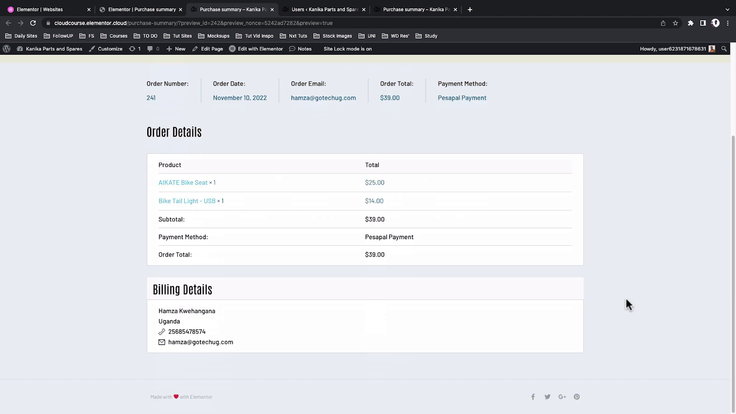Click the Pinterest footer icon

coord(576,397)
